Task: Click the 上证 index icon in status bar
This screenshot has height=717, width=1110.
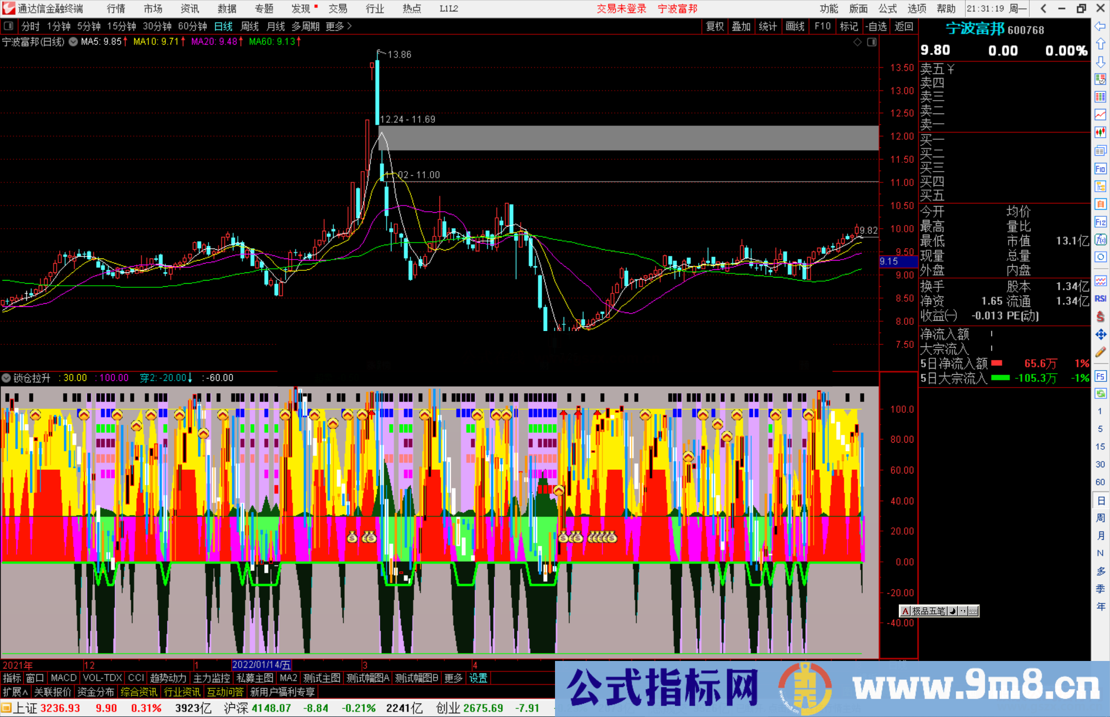Action: point(7,708)
